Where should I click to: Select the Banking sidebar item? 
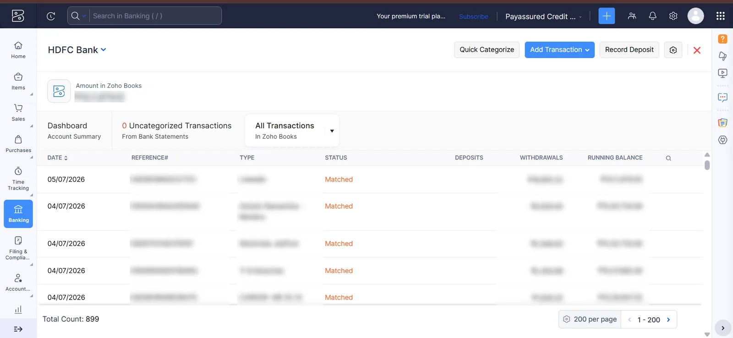click(x=18, y=214)
